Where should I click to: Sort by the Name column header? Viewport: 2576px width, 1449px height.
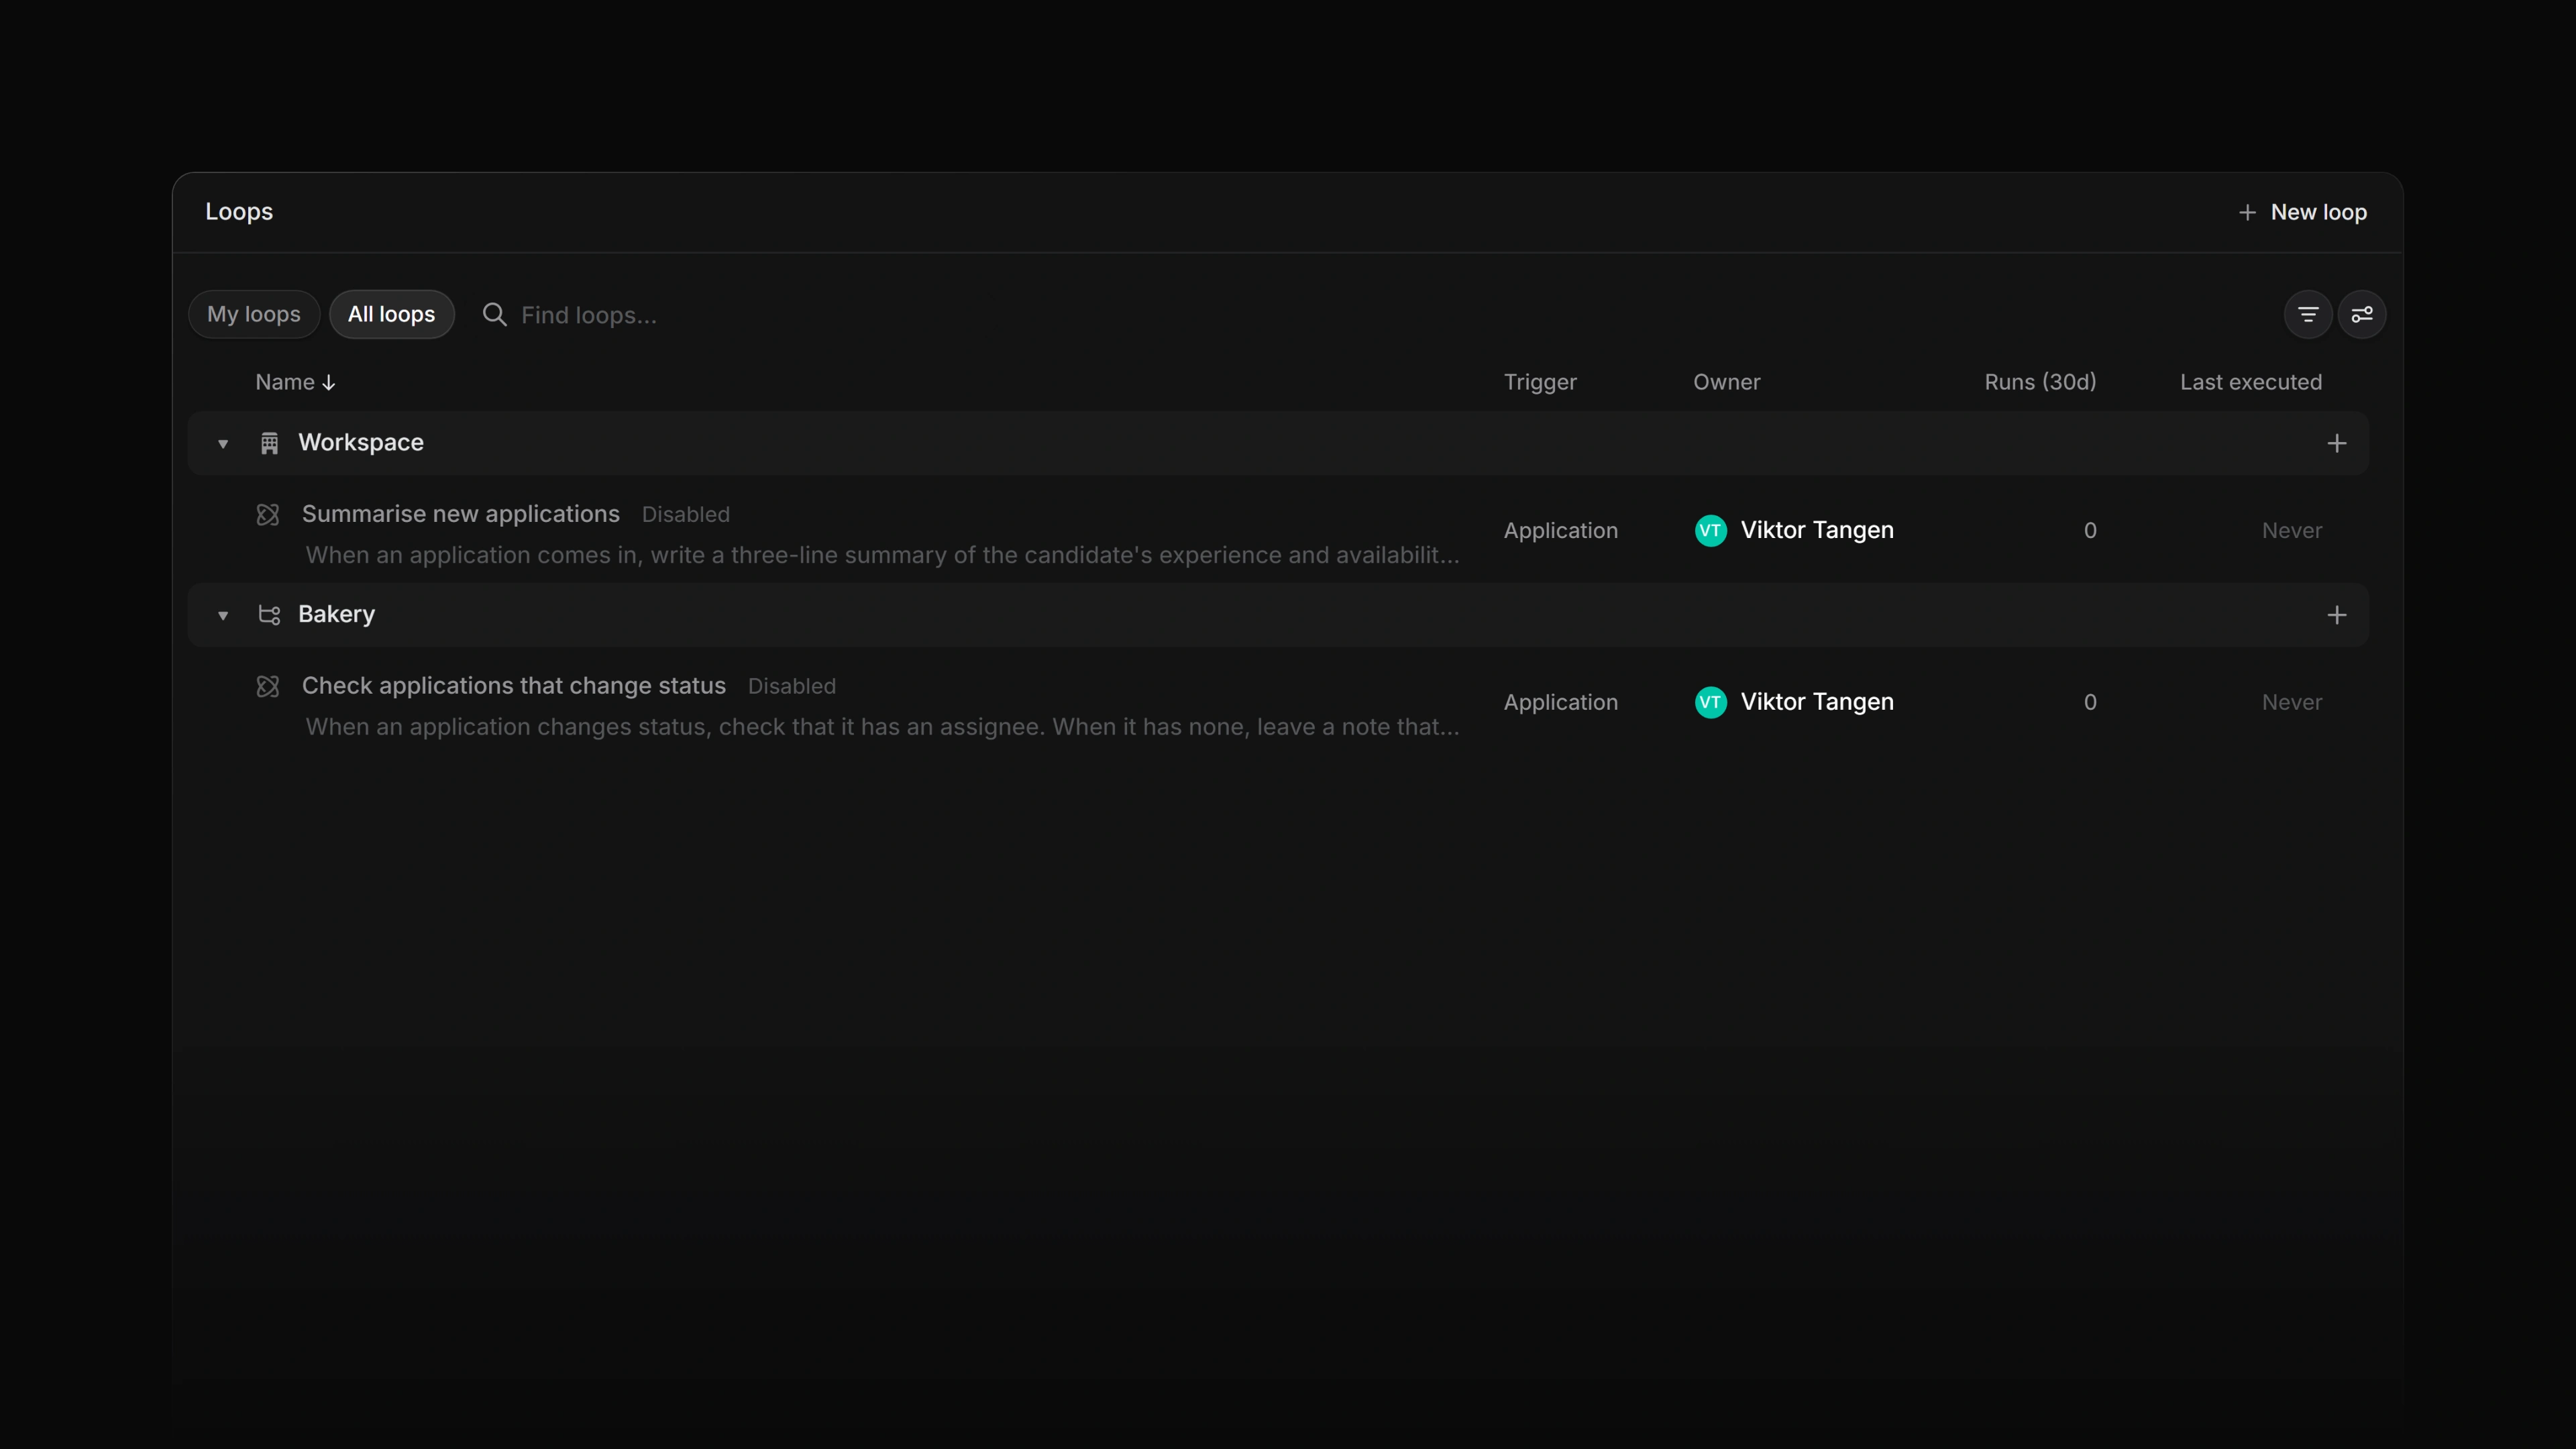(x=295, y=382)
